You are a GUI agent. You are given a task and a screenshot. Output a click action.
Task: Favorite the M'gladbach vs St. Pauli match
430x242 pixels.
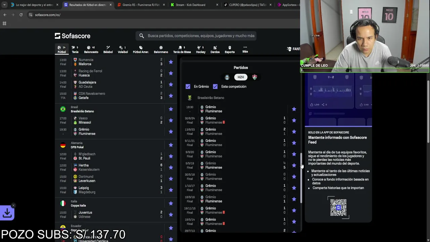click(x=171, y=156)
